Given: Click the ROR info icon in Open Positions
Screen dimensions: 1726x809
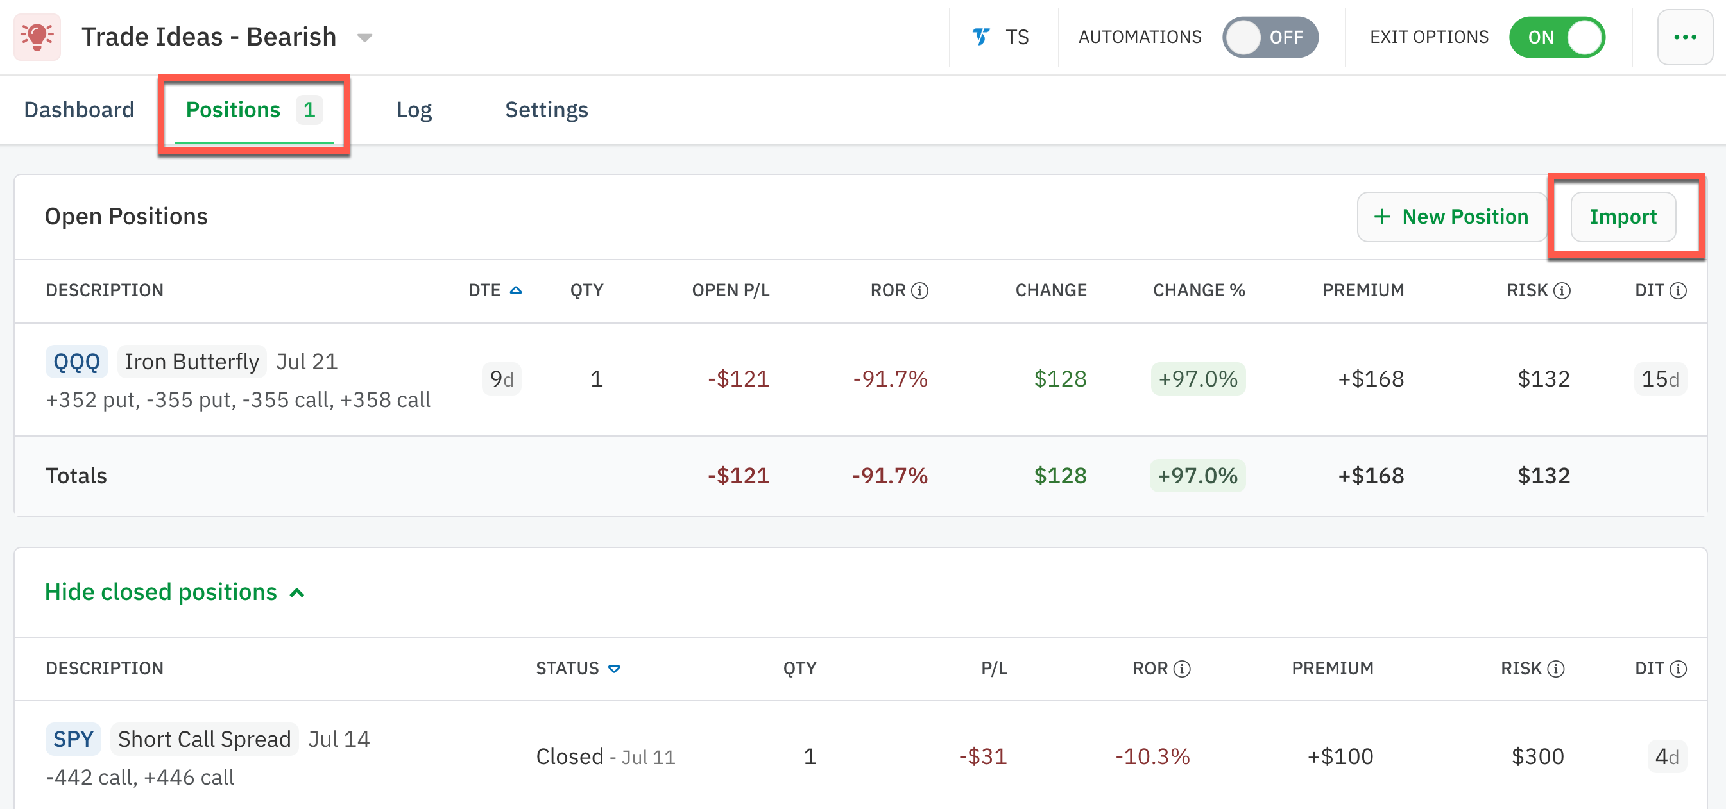Looking at the screenshot, I should coord(920,290).
